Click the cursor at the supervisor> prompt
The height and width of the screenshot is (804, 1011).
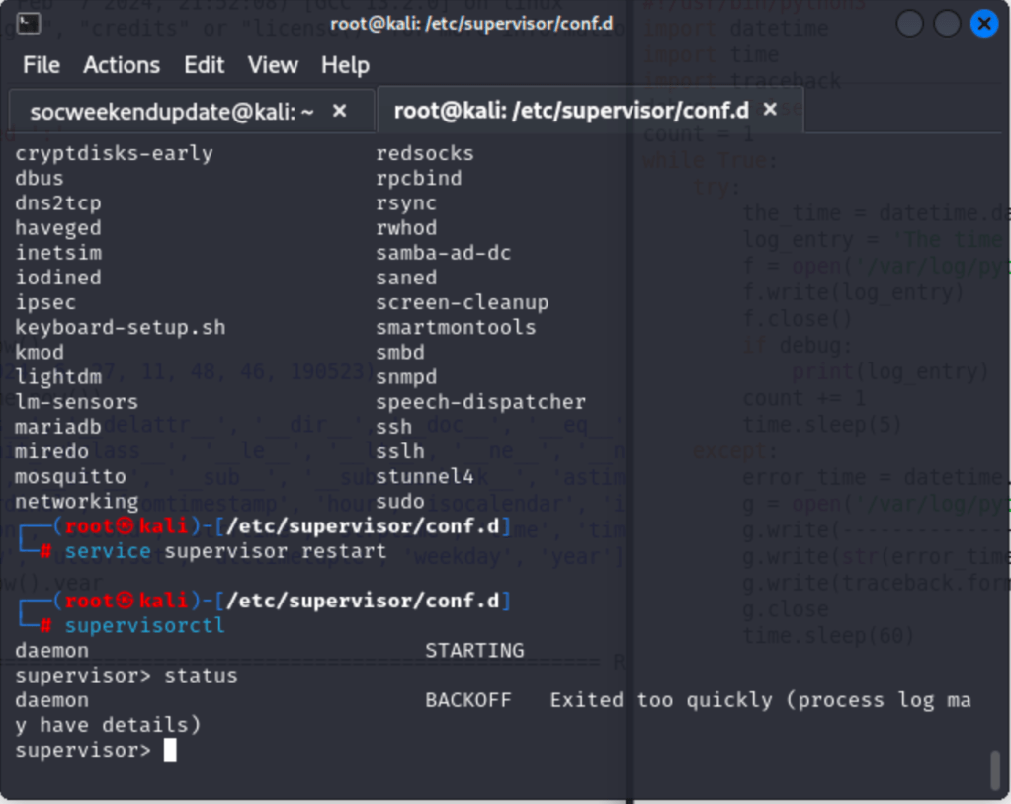[x=170, y=750]
